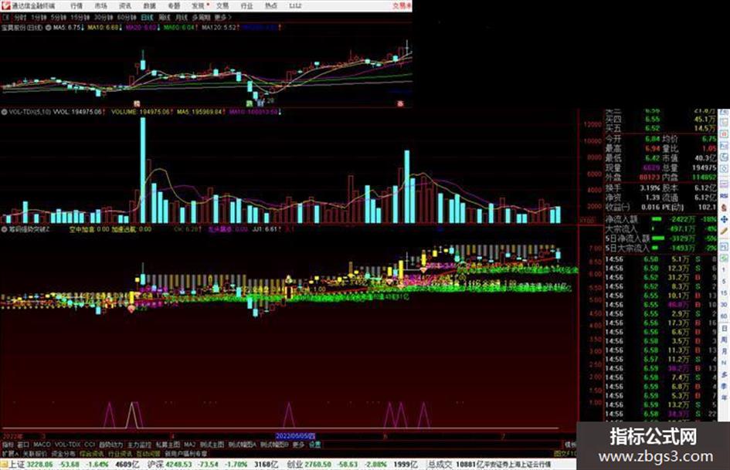This screenshot has height=470, width=730.
Task: Select the VOL-TDX indicator tab
Action: pyautogui.click(x=68, y=445)
